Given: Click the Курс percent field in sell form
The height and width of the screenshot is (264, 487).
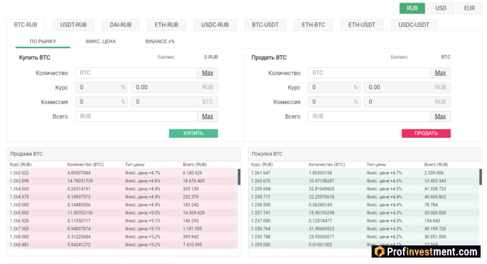Looking at the screenshot, I should coord(334,87).
